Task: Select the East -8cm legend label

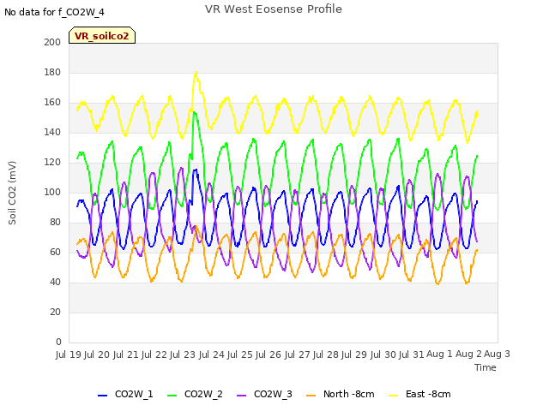Action: coord(428,394)
